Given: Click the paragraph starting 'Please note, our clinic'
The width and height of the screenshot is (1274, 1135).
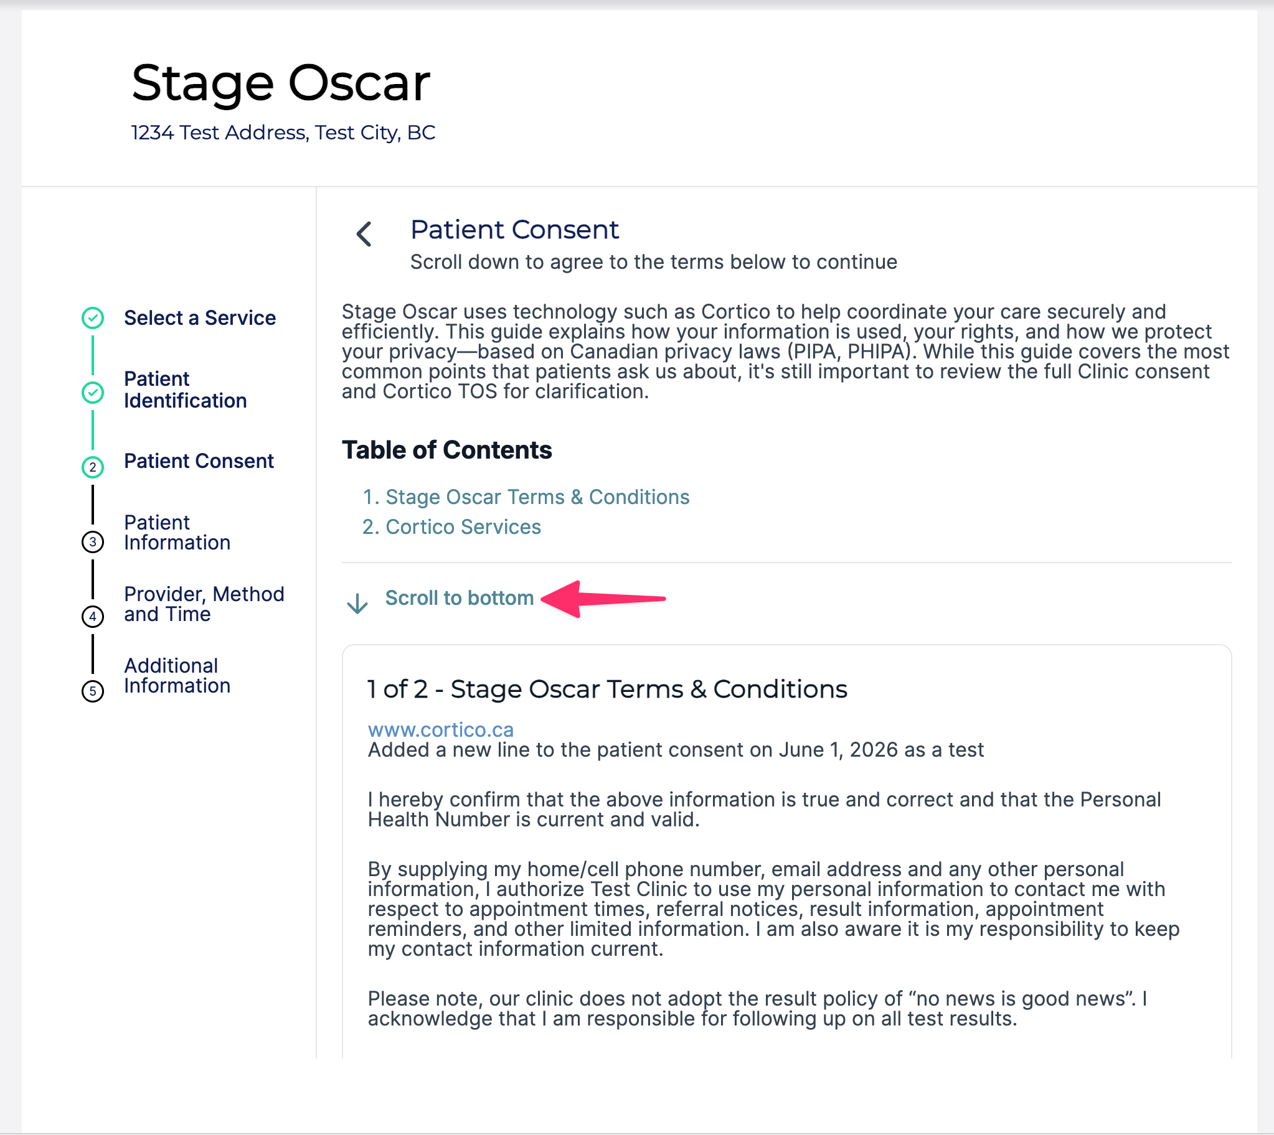Looking at the screenshot, I should (x=757, y=1009).
